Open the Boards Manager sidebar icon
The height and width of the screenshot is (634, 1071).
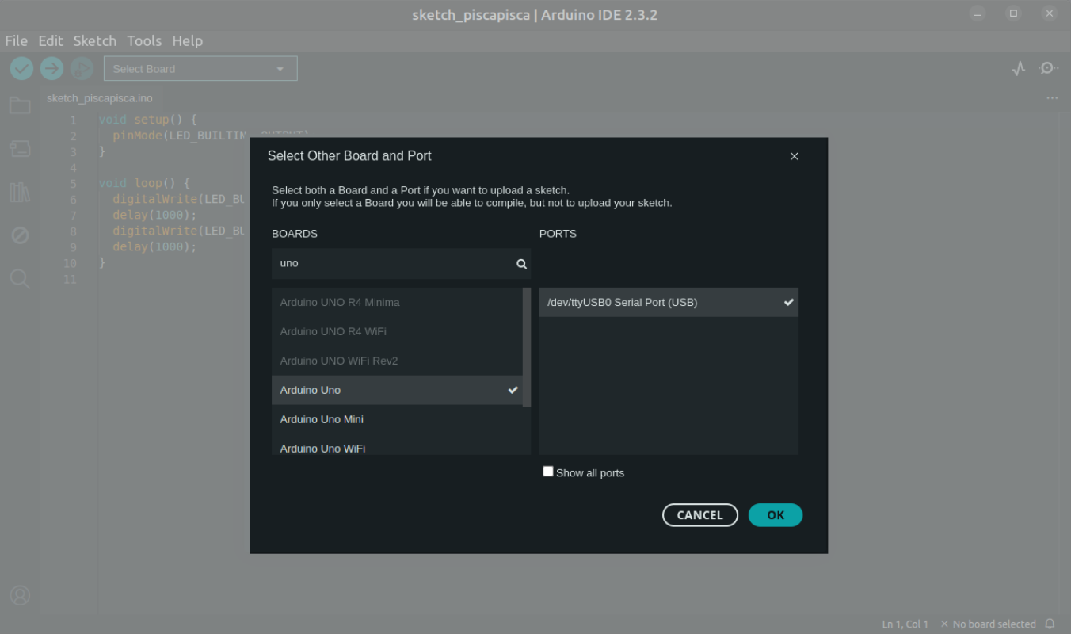[20, 148]
